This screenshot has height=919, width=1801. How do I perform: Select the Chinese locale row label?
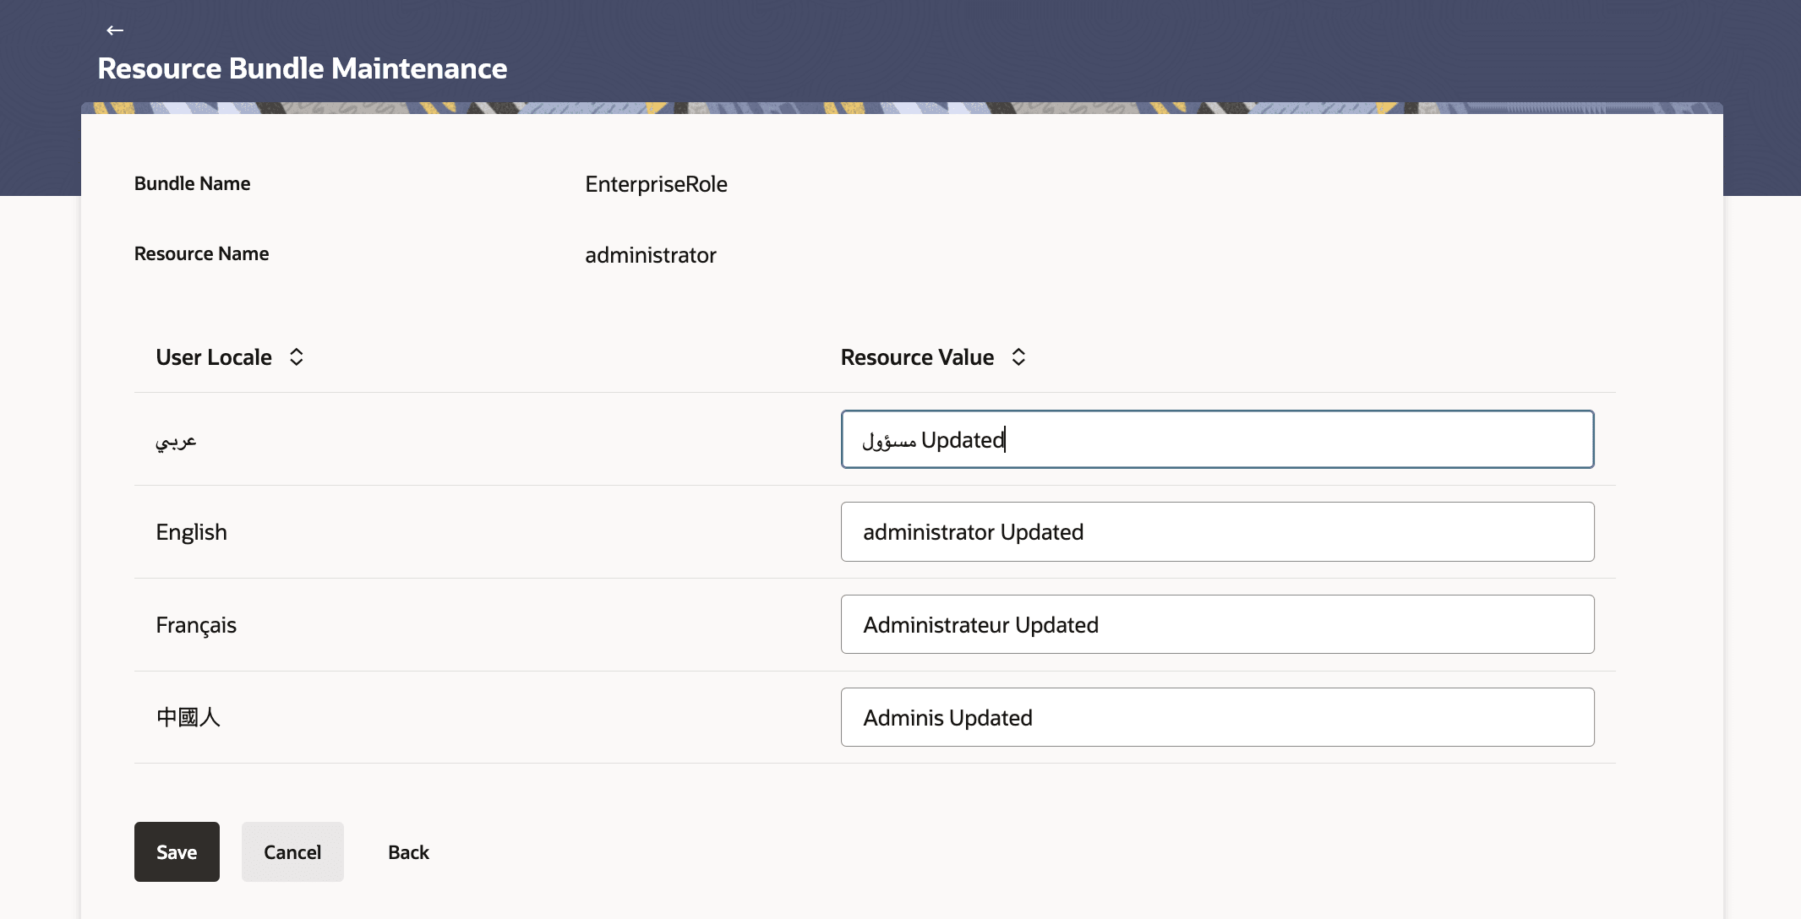[188, 717]
